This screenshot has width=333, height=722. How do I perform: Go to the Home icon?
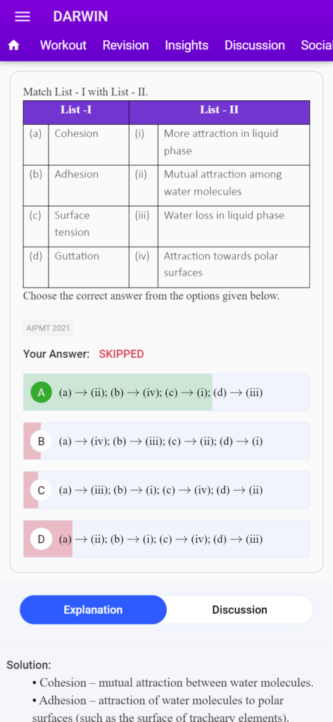pos(14,45)
